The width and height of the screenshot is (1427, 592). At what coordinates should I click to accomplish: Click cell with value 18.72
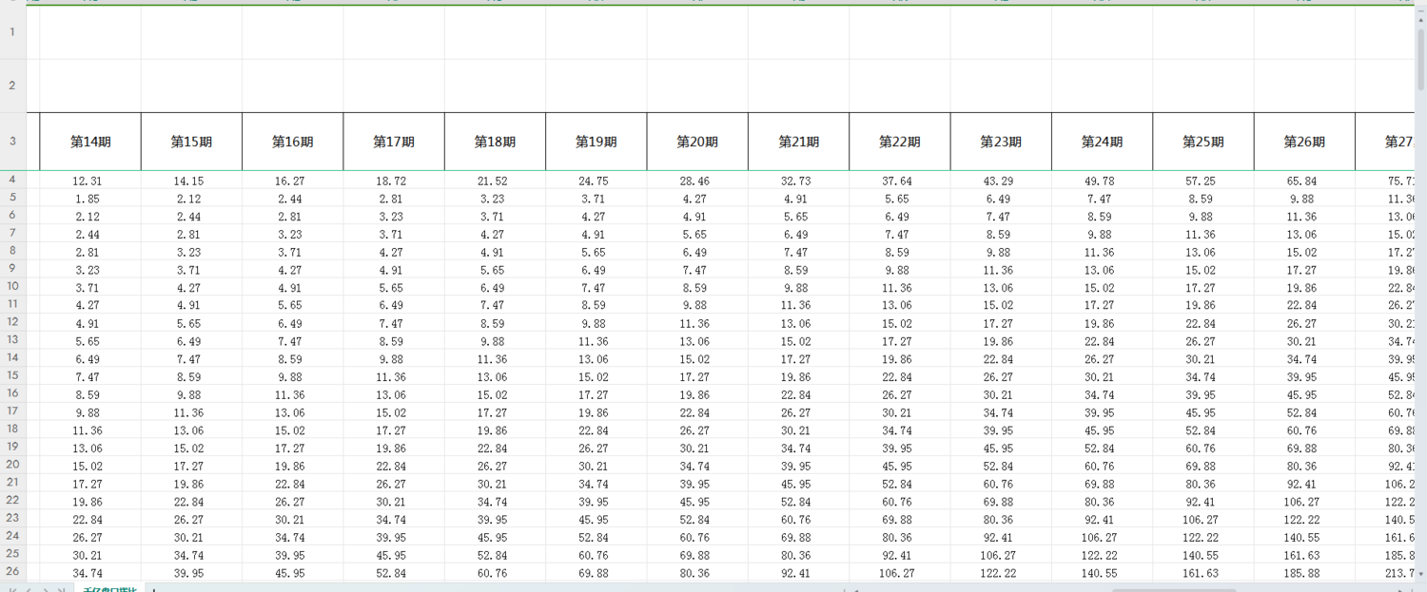click(x=394, y=181)
